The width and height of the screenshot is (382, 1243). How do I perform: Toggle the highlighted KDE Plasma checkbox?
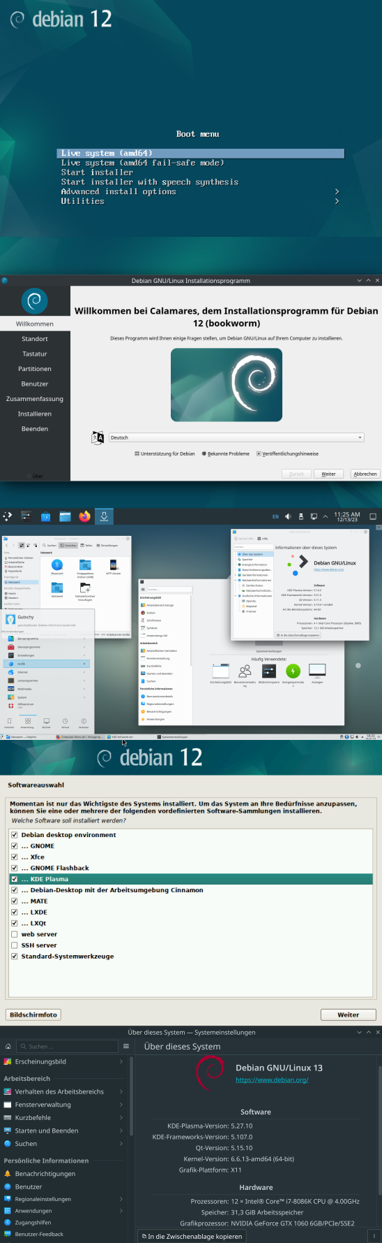(x=14, y=879)
